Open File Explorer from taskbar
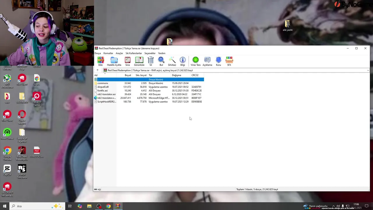The height and width of the screenshot is (210, 373). 89,206
